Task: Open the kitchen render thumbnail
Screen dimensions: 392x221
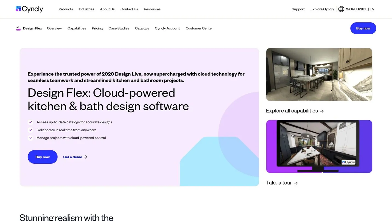Action: tap(319, 75)
